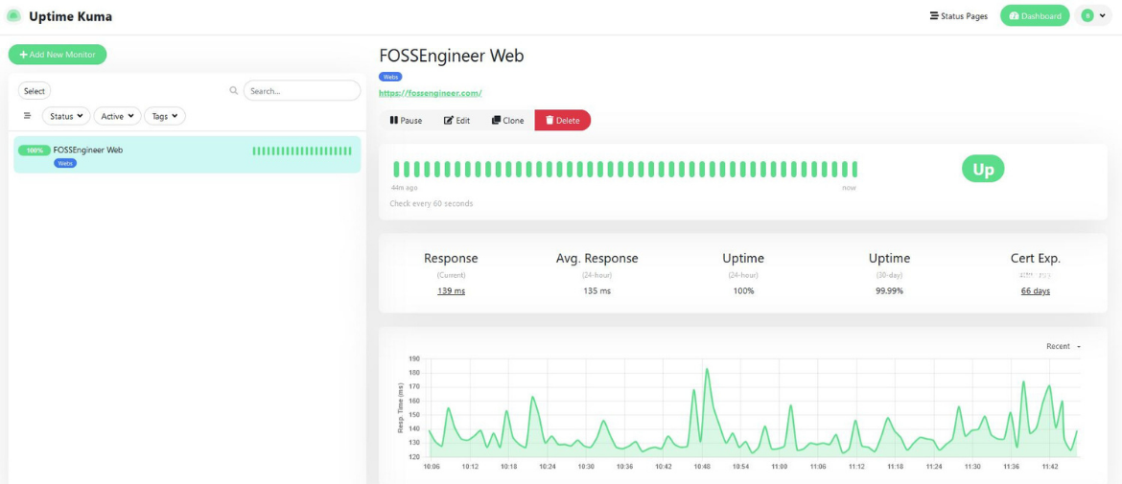This screenshot has height=484, width=1122.
Task: Click the Uptime Kuma logo icon
Action: [12, 15]
